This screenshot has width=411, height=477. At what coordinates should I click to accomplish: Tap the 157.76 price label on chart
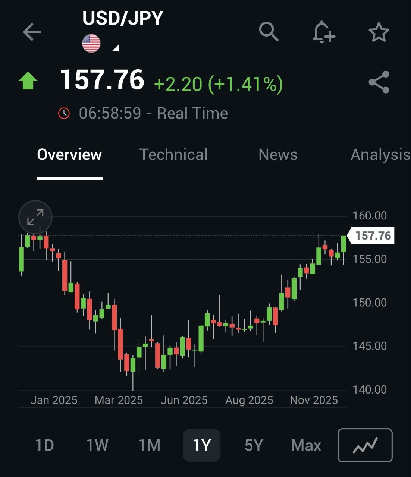tap(372, 236)
